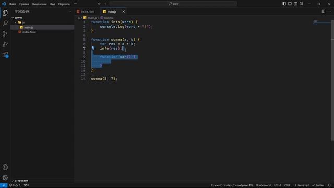
Task: Show more menu bar items ellipsis
Action: [75, 4]
